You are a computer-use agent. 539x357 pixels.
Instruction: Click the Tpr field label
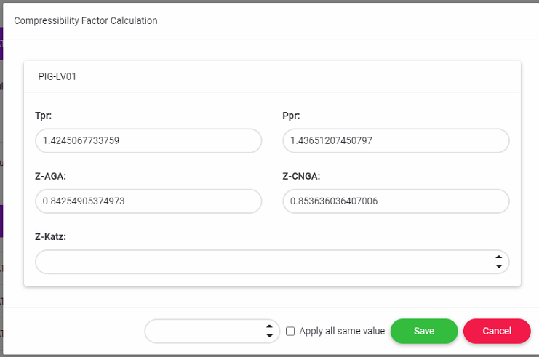[x=43, y=116]
